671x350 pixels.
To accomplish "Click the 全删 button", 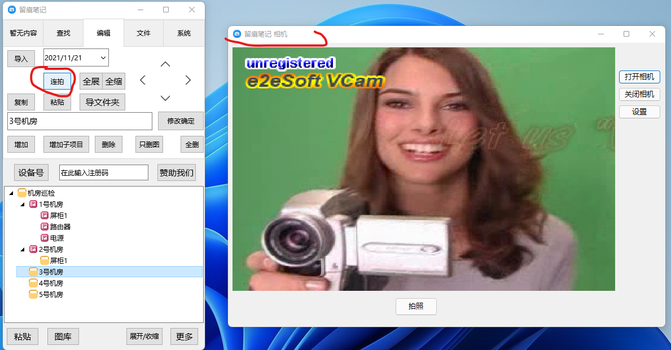I will tap(192, 144).
